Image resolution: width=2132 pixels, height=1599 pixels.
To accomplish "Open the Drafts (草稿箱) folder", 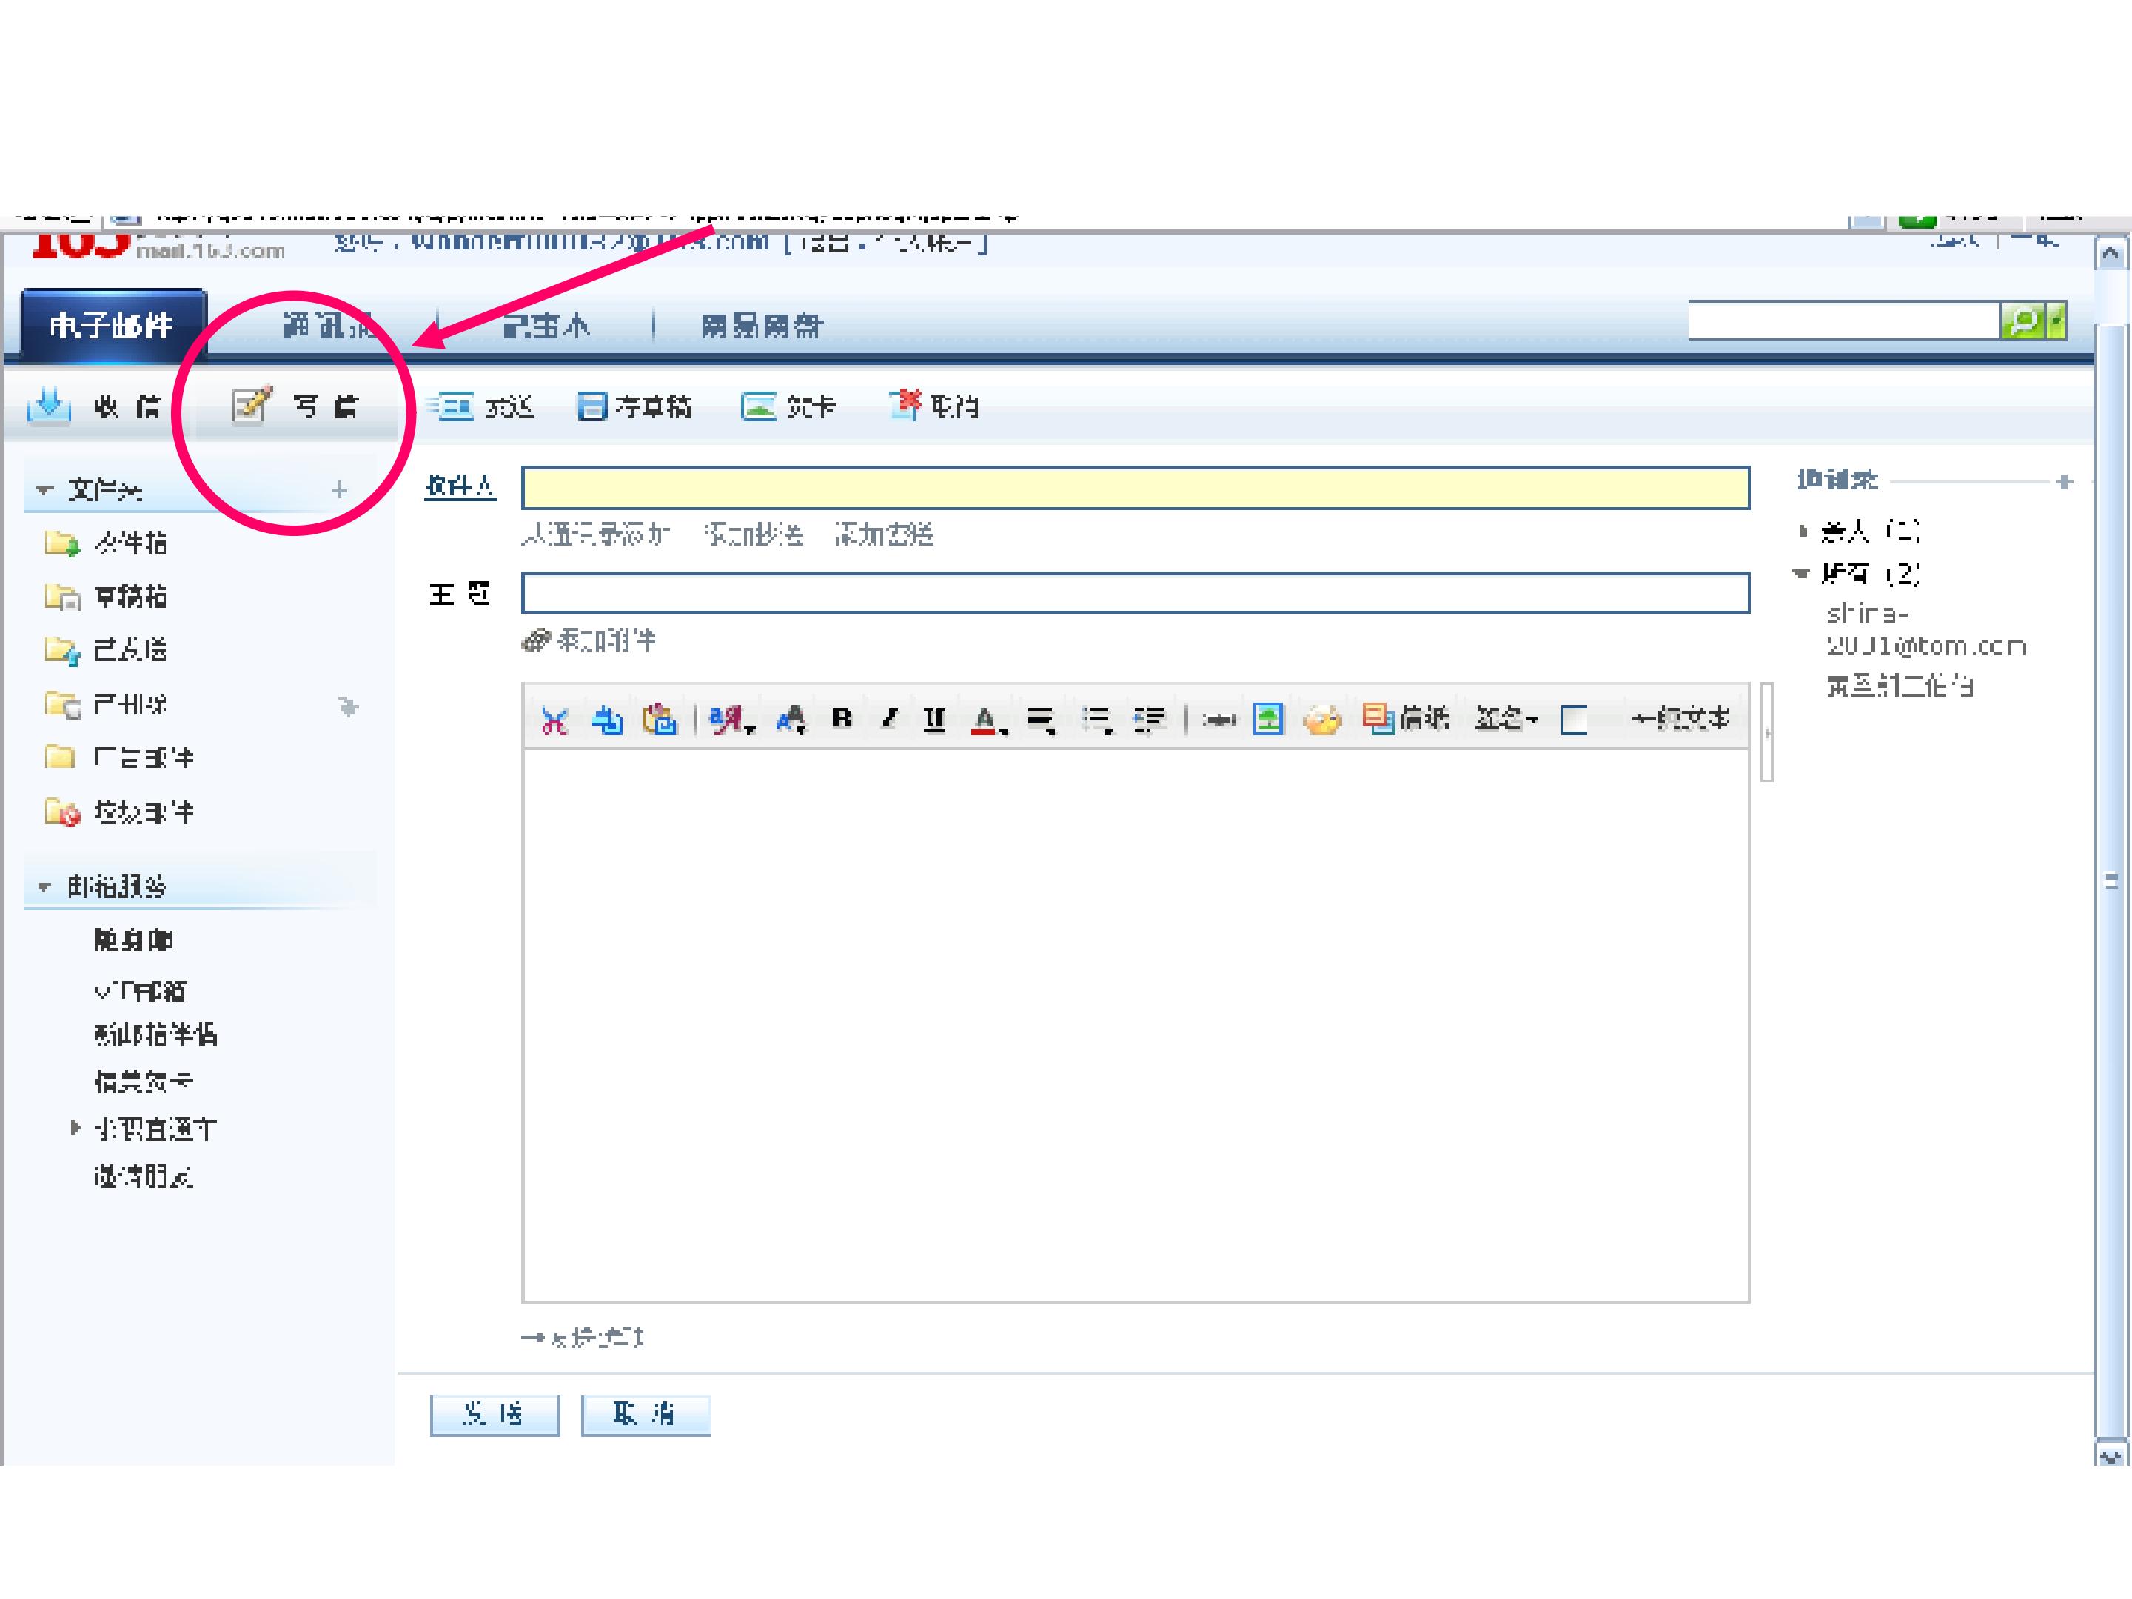I will point(130,597).
